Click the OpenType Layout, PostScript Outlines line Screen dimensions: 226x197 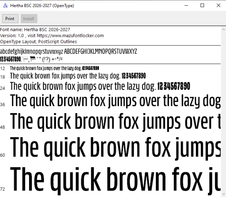pos(38,42)
